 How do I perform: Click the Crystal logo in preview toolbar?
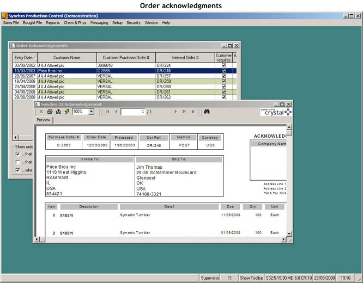[276, 112]
